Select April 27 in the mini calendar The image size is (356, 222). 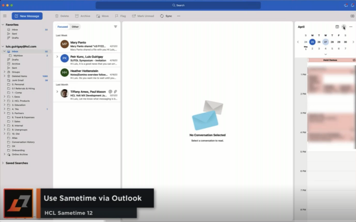coord(326,42)
